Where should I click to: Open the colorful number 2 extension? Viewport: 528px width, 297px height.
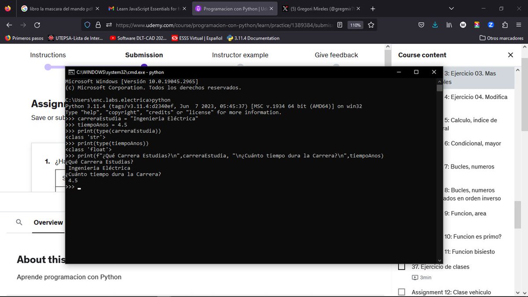point(477,25)
